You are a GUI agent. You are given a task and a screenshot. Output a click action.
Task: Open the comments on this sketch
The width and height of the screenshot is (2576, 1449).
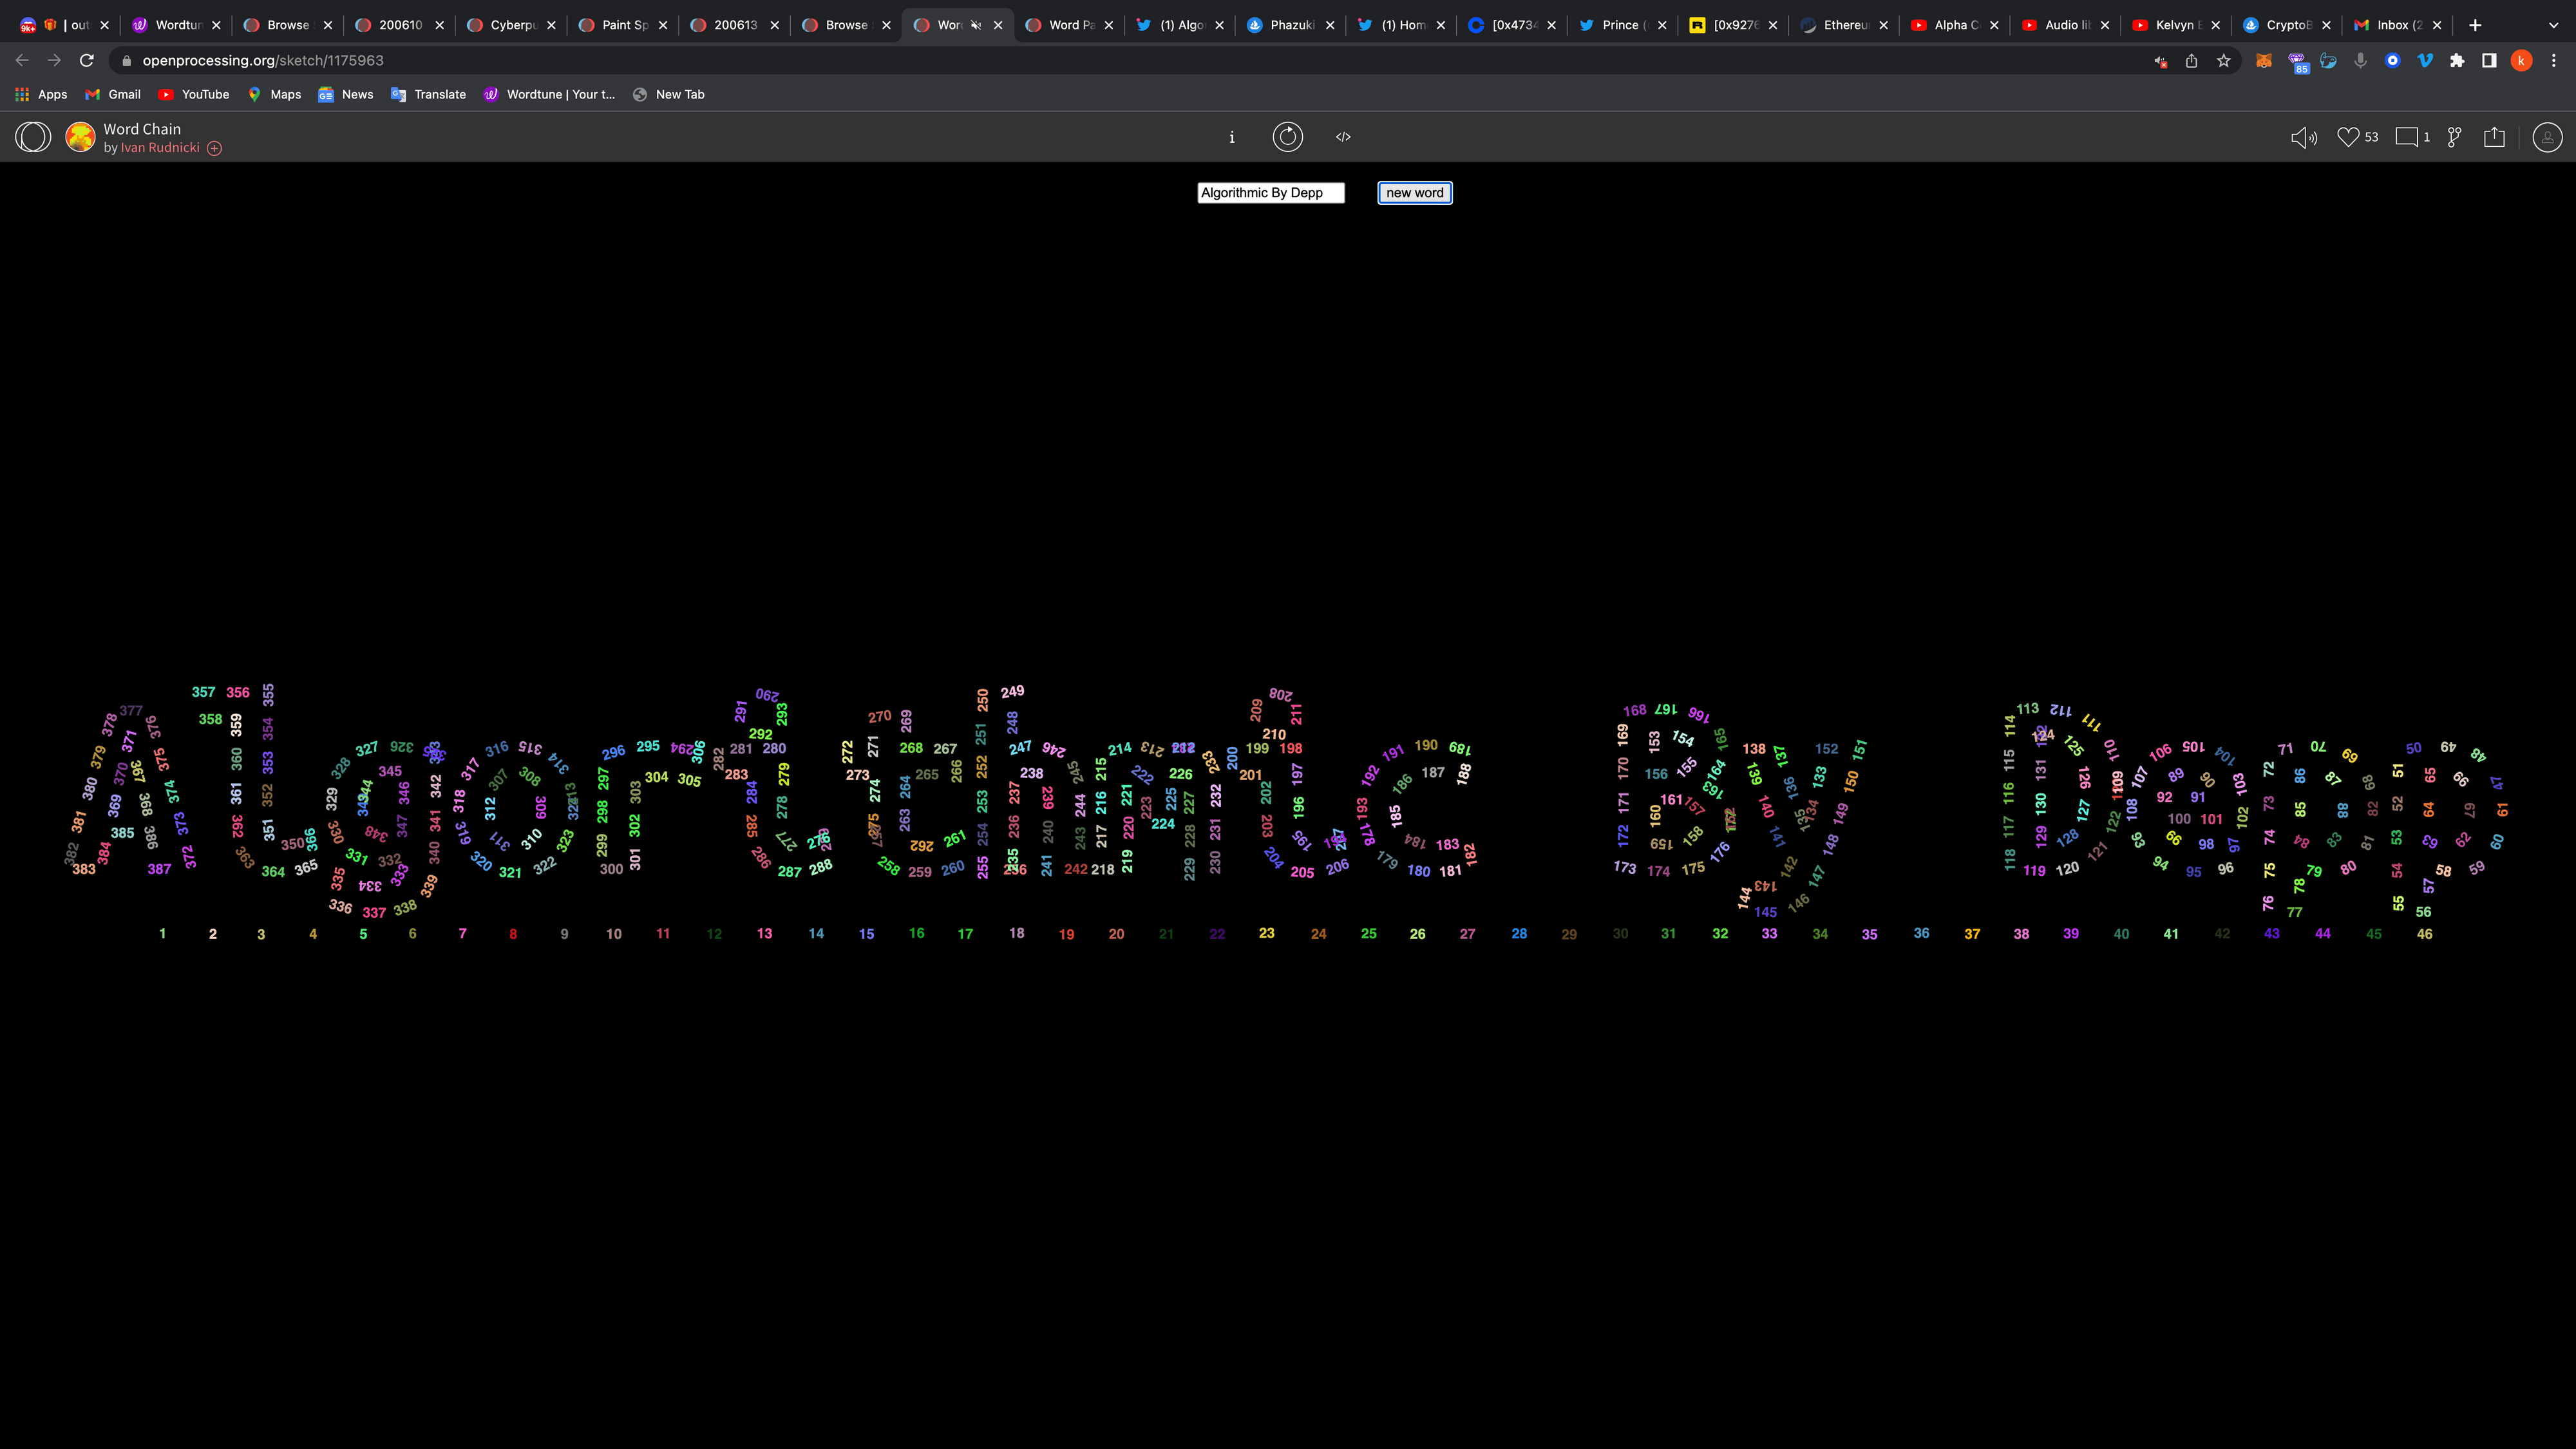coord(2406,137)
